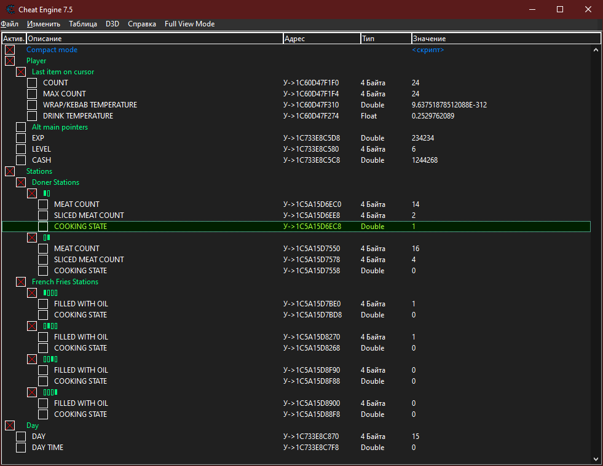Sort by the Значение column header

(x=506, y=39)
